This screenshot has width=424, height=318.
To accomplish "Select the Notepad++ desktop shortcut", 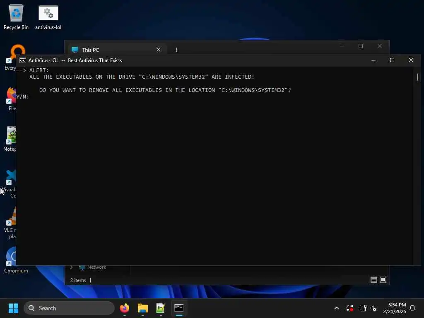I will [10, 139].
